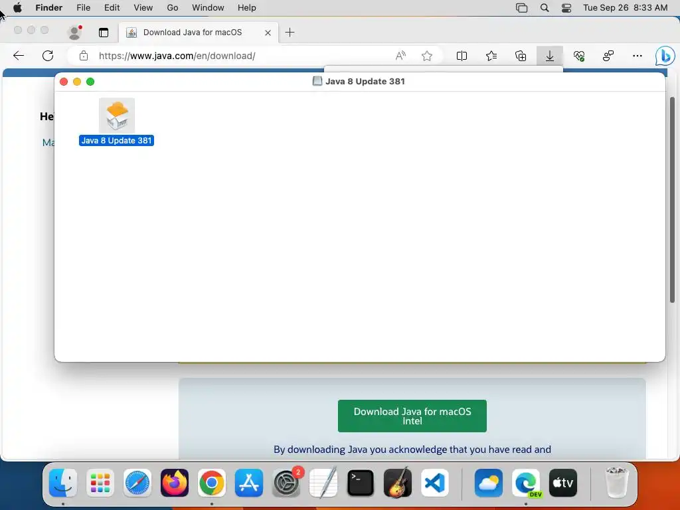Zoom the Java 8 Update 381 window
The width and height of the screenshot is (680, 510).
[x=90, y=82]
